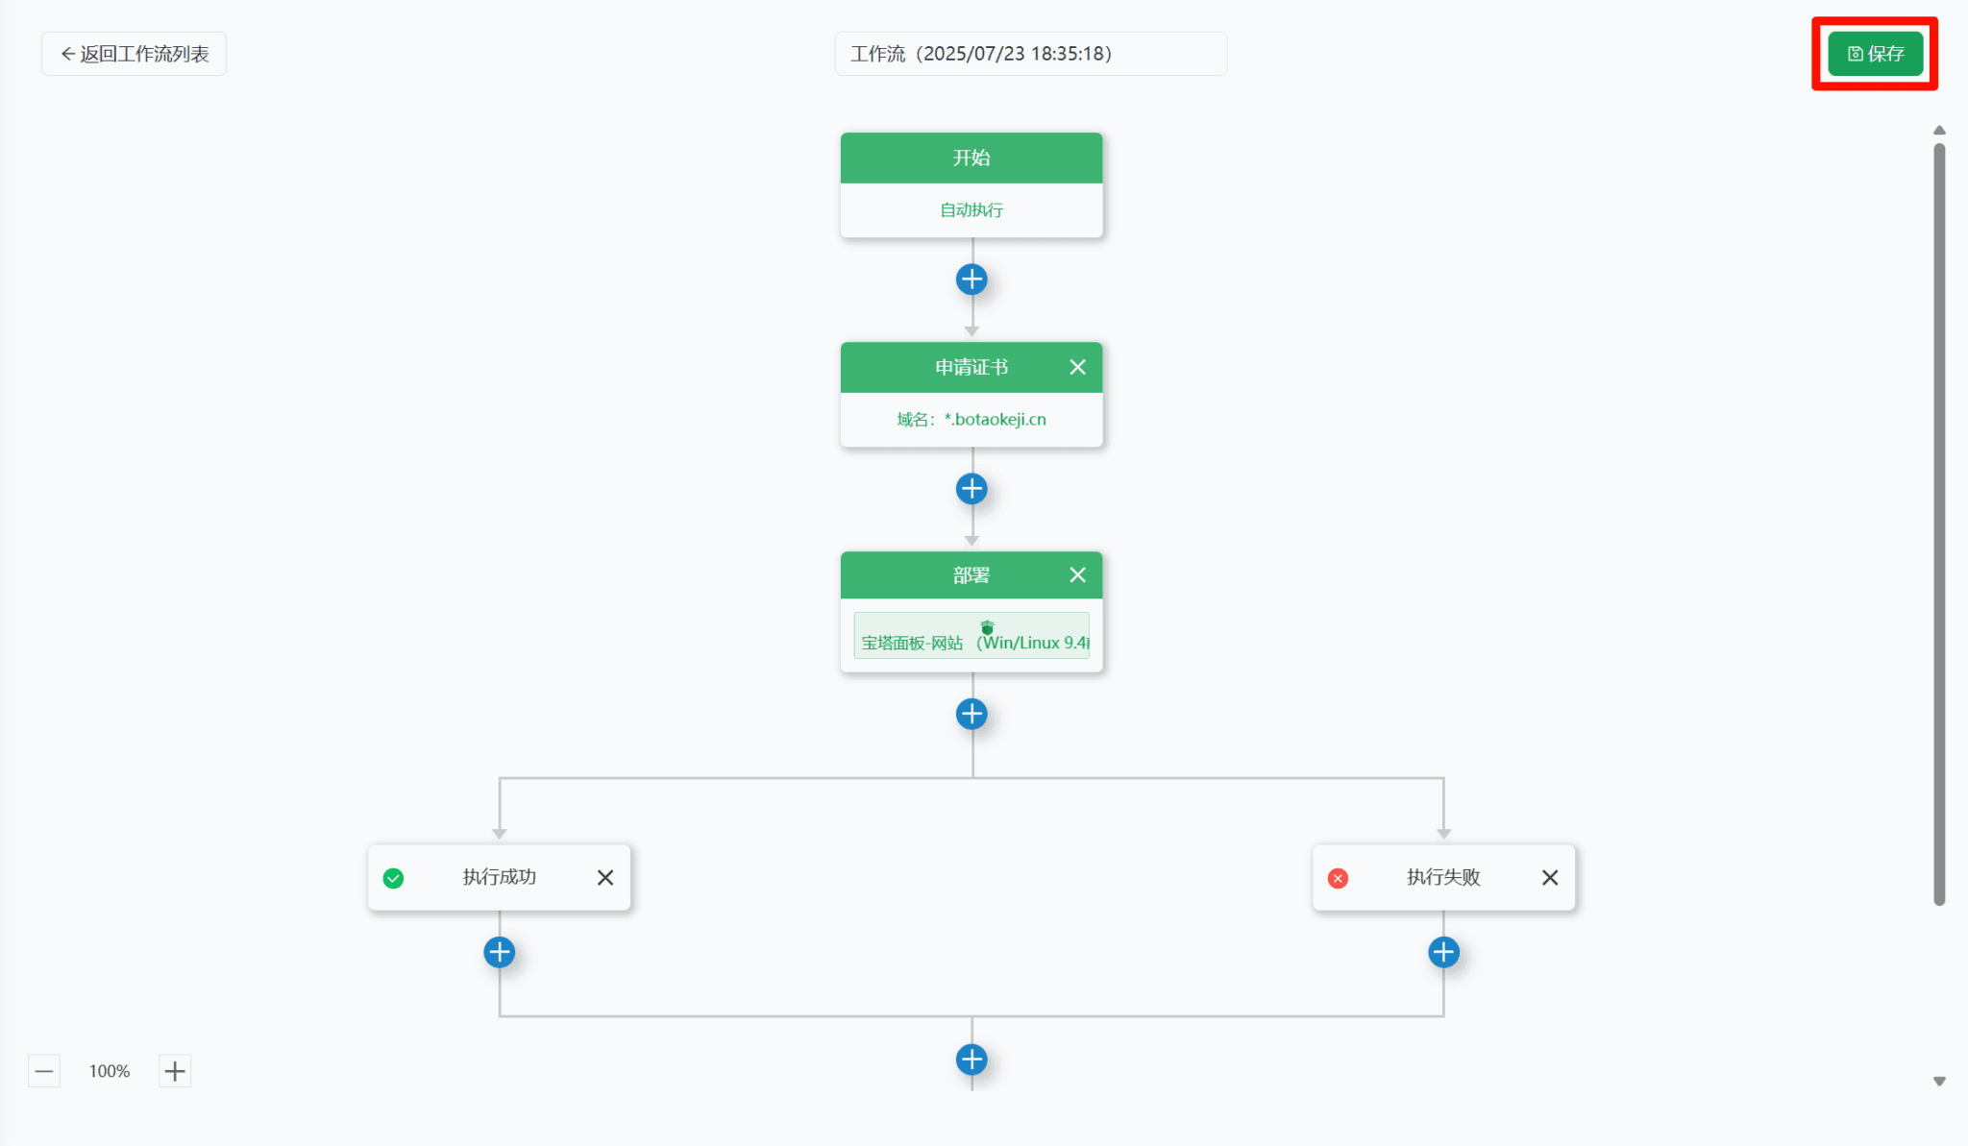
Task: Add a node at the bottom merge point
Action: [x=972, y=1060]
